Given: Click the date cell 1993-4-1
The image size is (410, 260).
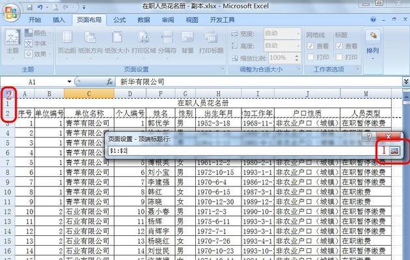Looking at the screenshot, I should [x=258, y=241].
